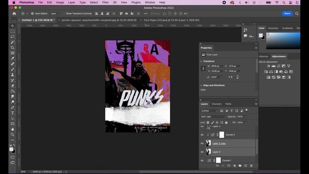This screenshot has height=174, width=309.
Task: Select the Horizontal Type tool
Action: (x=13, y=113)
